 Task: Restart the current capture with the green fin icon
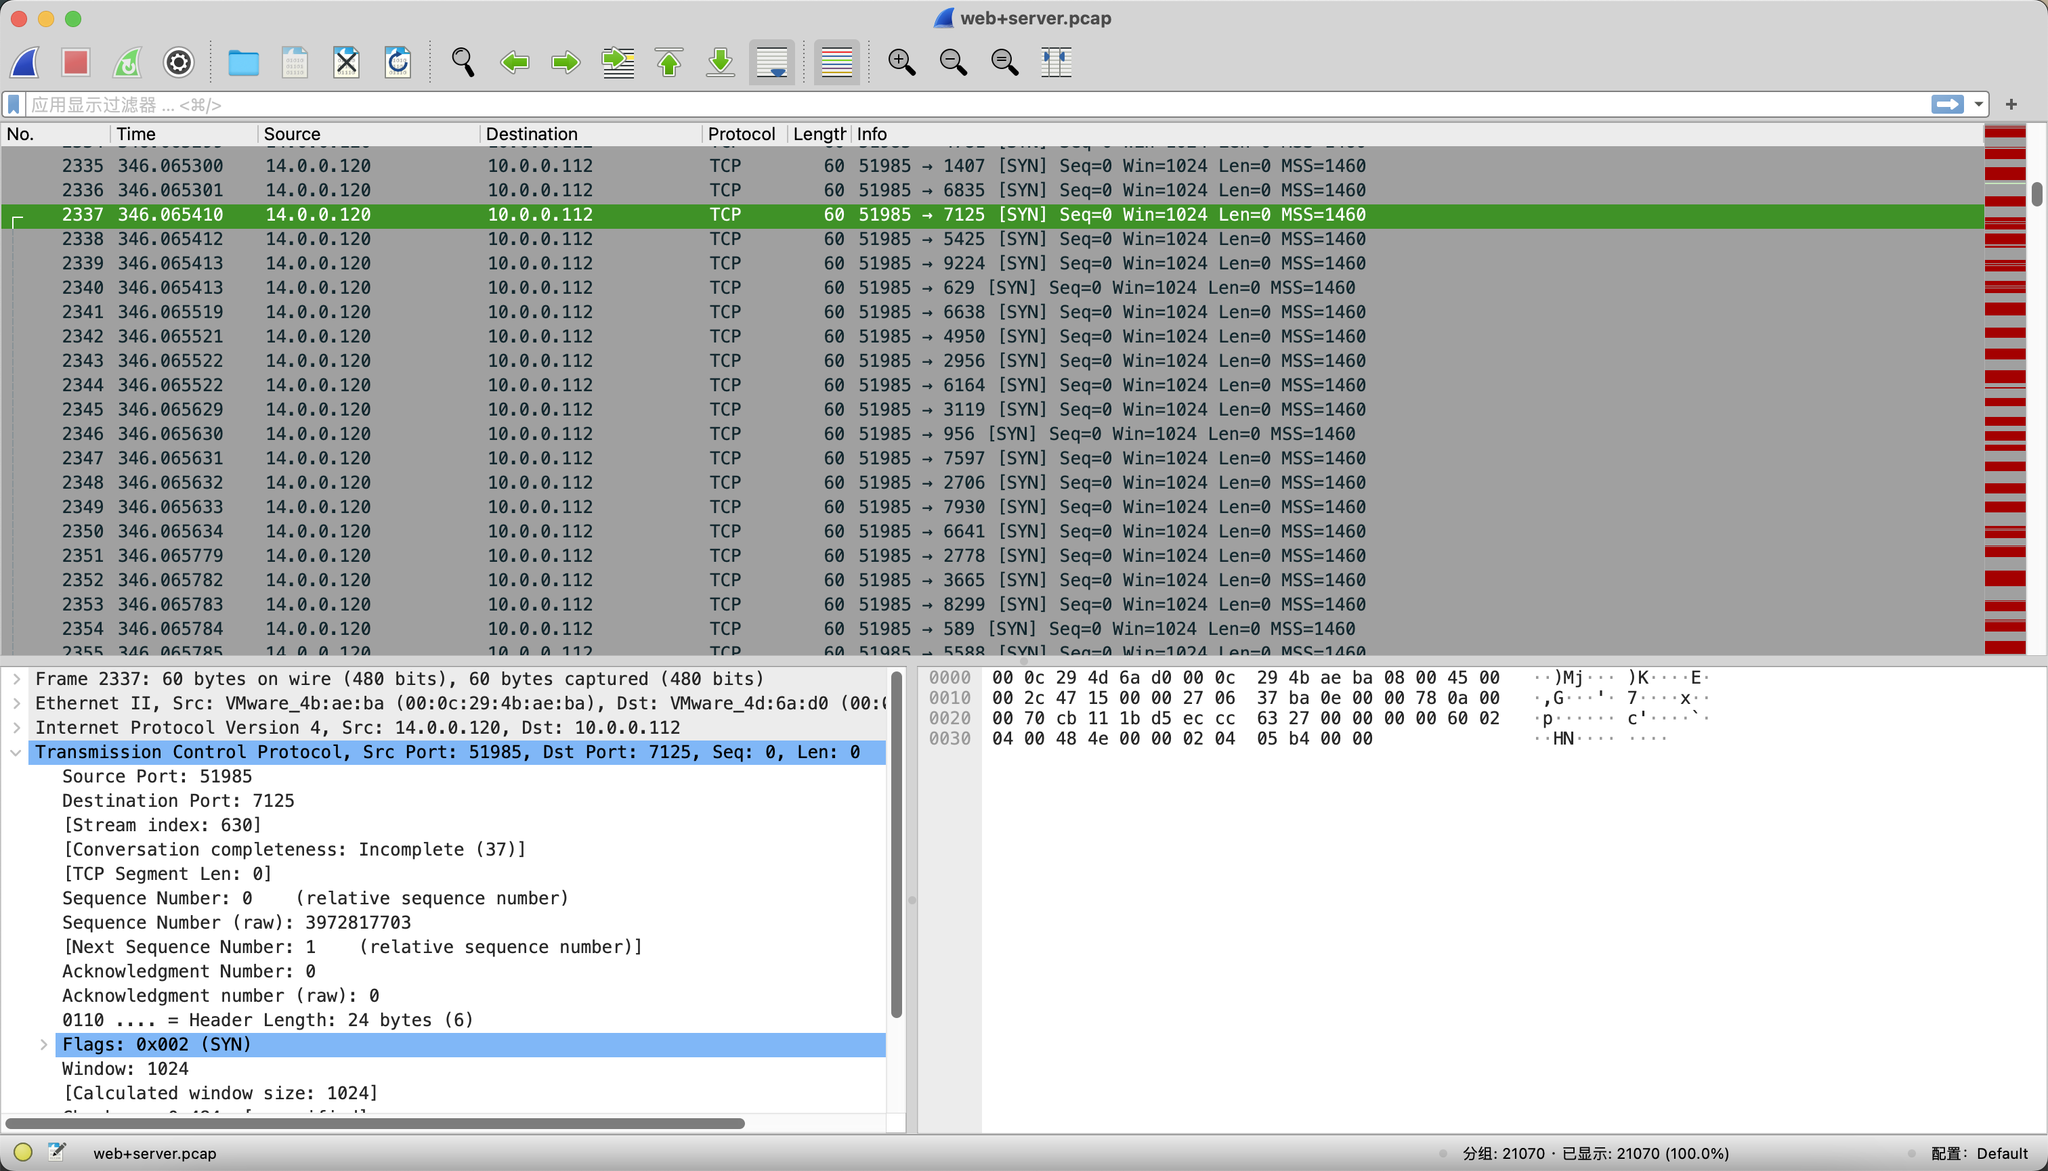click(127, 62)
